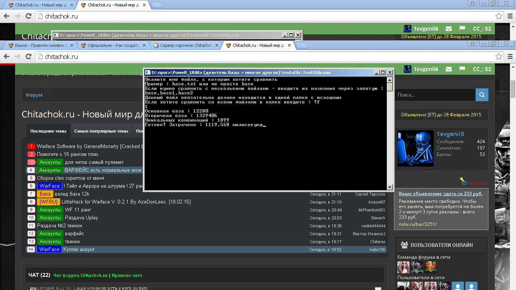Close the 'Важно - Правила заливки' browser tab
516x290 pixels.
click(72, 45)
